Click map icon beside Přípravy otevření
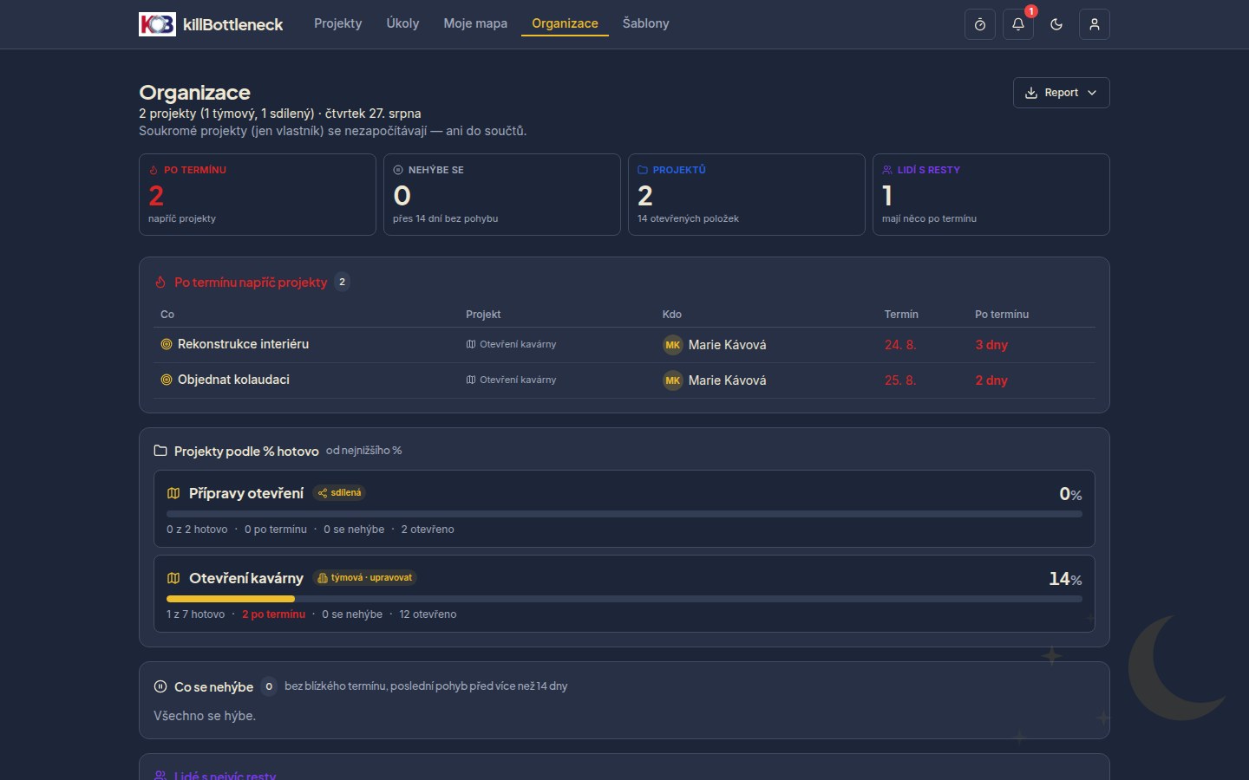This screenshot has width=1249, height=780. point(173,493)
